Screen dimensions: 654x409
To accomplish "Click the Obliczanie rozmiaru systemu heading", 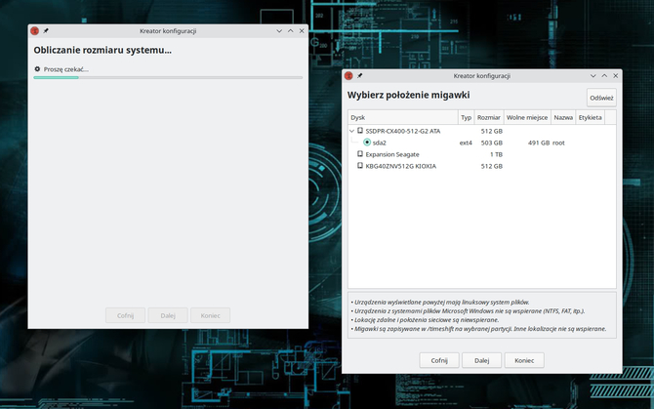I will [102, 50].
